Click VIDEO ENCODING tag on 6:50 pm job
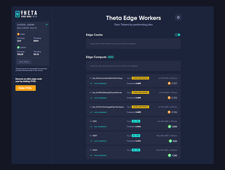This screenshot has height=170, width=225. [140, 107]
